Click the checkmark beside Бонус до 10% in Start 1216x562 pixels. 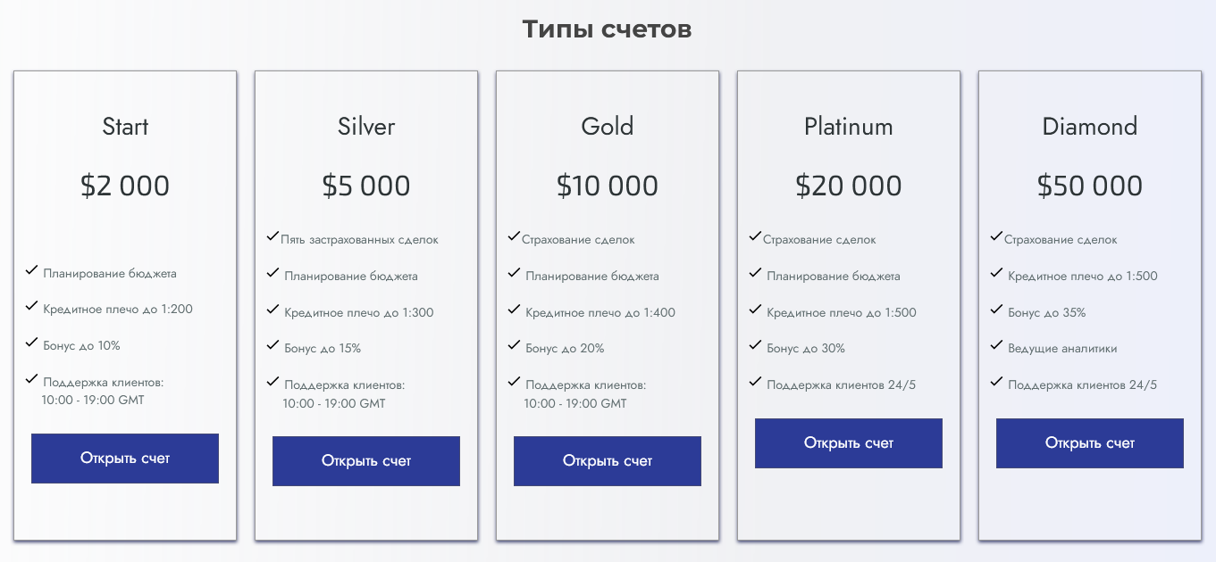click(x=32, y=342)
